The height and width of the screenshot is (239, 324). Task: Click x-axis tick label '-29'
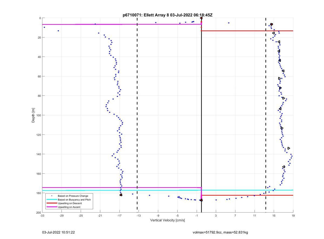click(x=62, y=216)
